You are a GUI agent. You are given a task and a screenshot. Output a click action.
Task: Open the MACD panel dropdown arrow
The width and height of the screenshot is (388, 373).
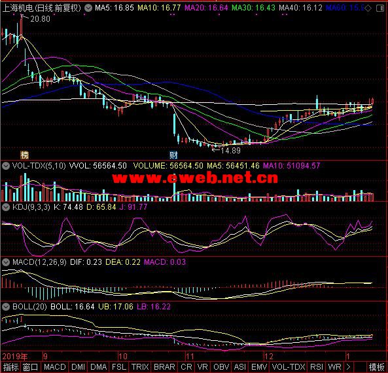coord(6,262)
